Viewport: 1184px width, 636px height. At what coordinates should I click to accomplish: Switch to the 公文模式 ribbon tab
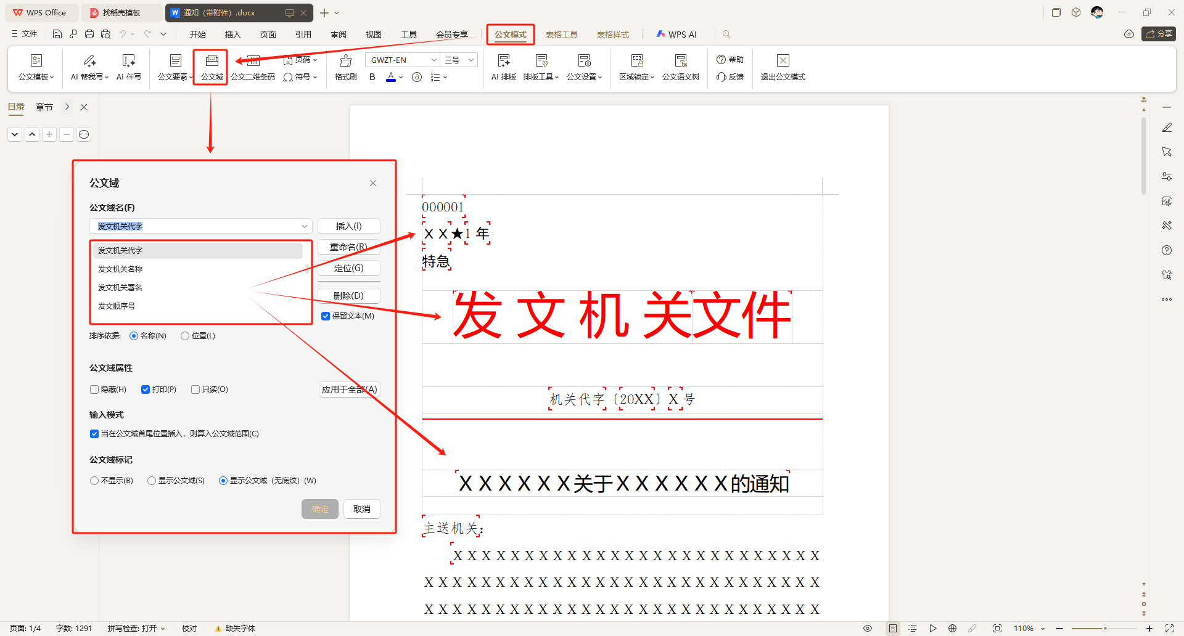[x=510, y=35]
